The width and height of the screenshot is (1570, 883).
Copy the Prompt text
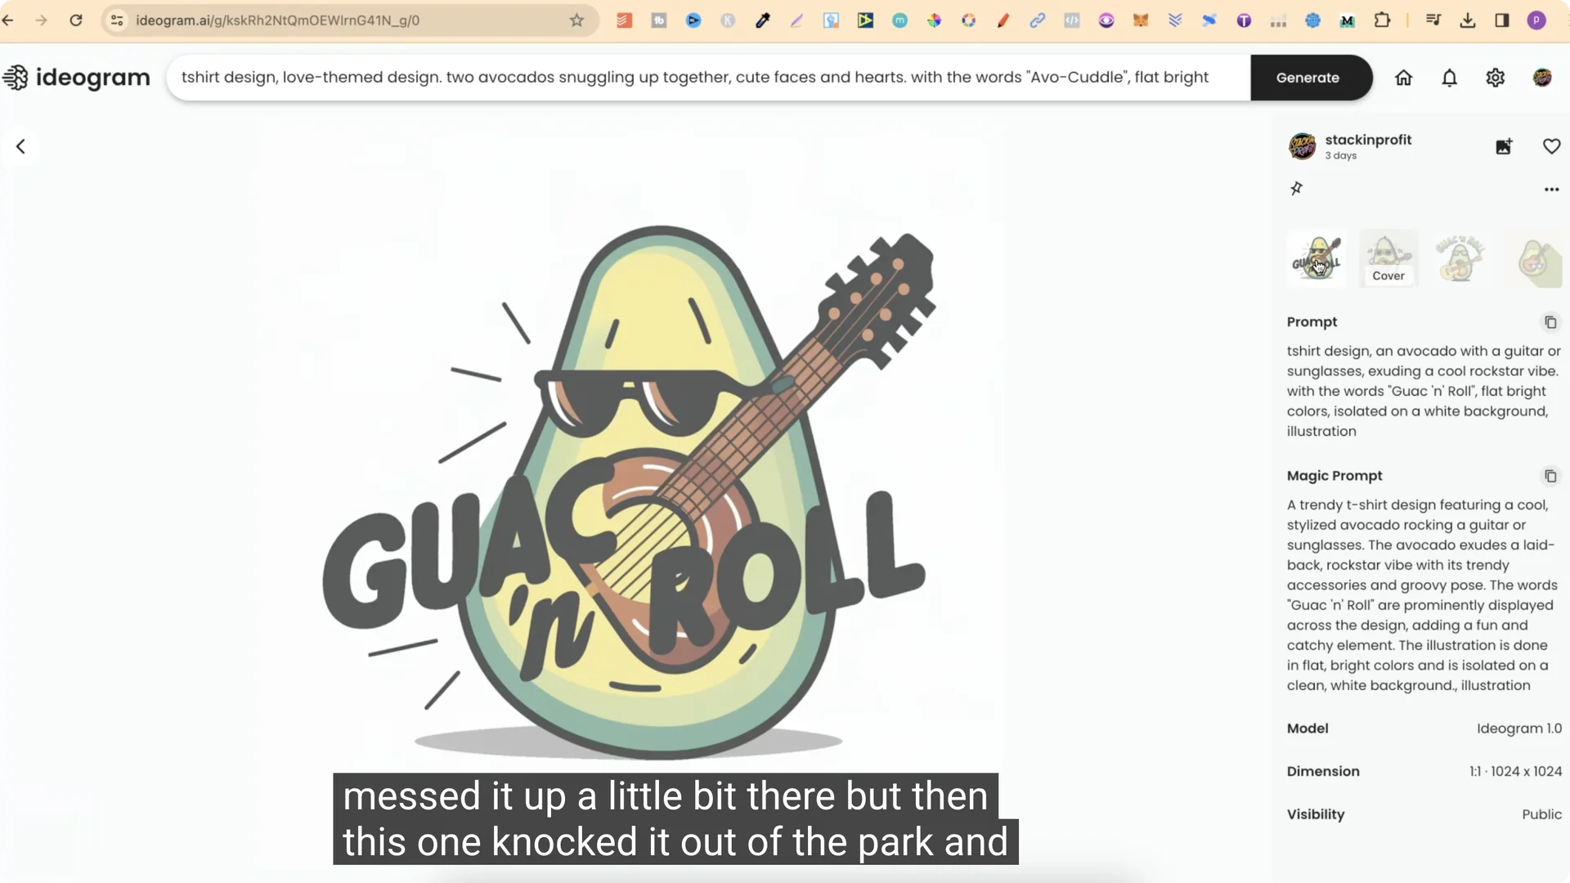1550,322
